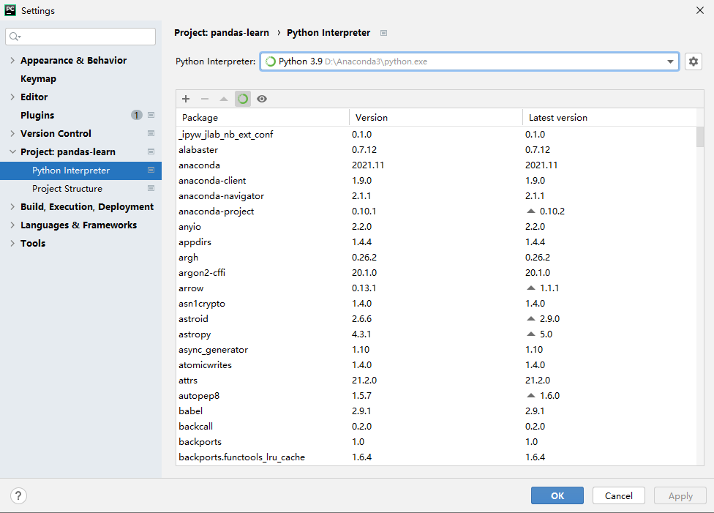Viewport: 714px width, 513px height.
Task: Expand the Version Control section
Action: (x=12, y=133)
